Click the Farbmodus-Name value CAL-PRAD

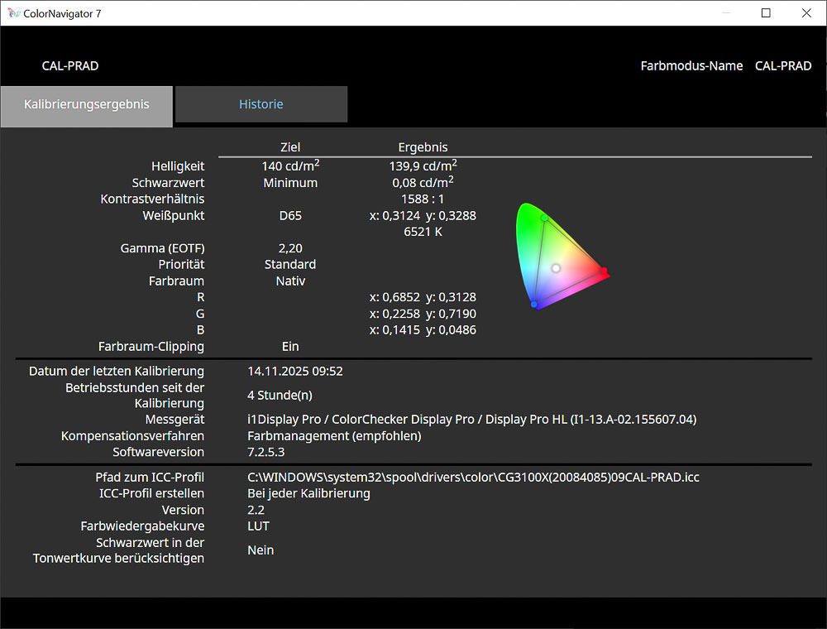783,66
